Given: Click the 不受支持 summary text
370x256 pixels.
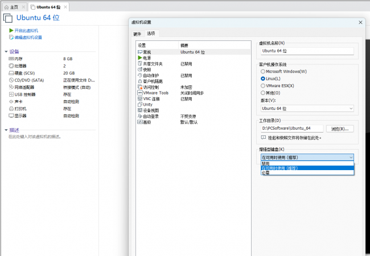Looking at the screenshot, I should (188, 117).
